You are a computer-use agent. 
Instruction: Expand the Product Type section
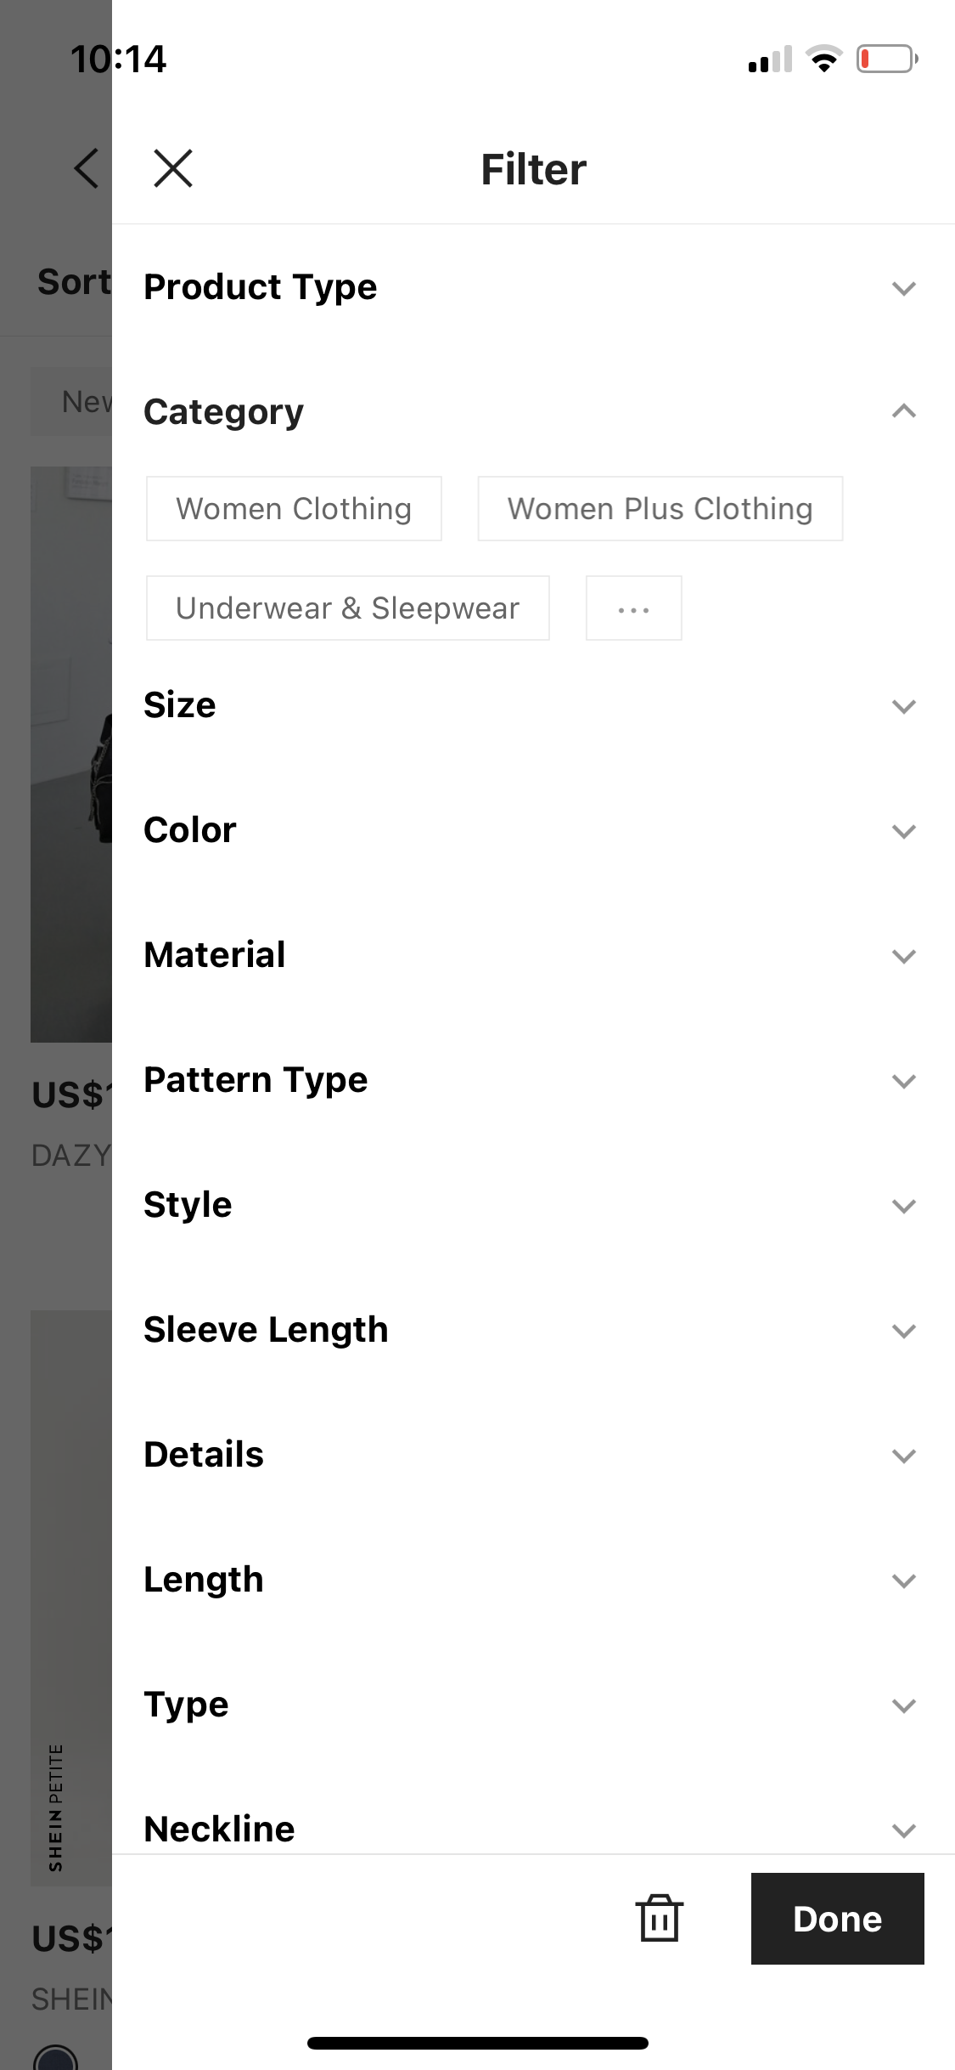click(903, 288)
